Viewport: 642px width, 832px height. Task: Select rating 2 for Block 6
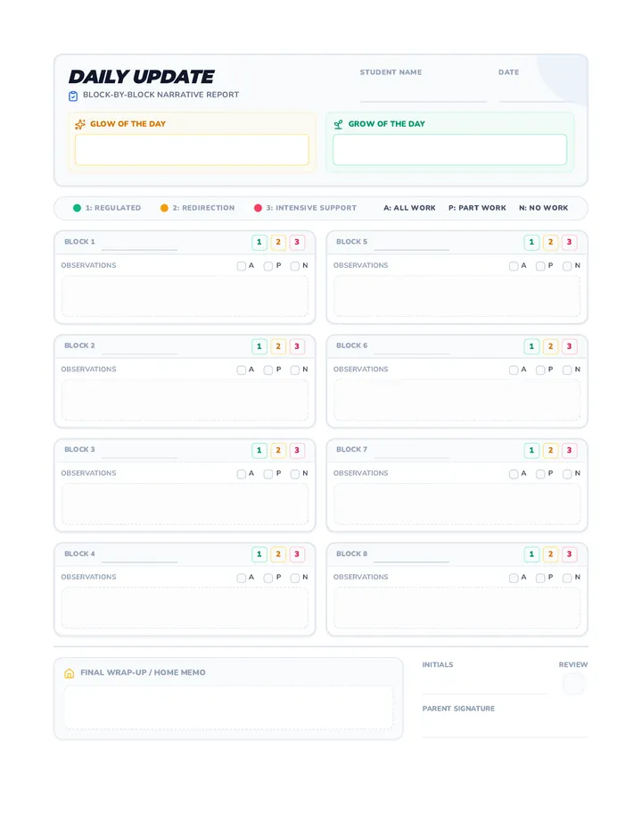pyautogui.click(x=550, y=346)
